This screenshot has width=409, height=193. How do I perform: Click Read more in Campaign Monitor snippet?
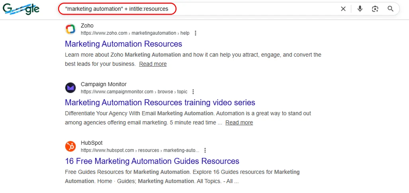(x=239, y=122)
